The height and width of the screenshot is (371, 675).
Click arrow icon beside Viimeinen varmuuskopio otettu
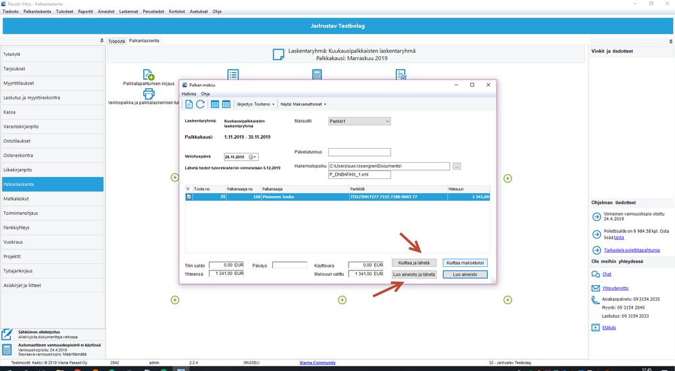click(x=597, y=216)
